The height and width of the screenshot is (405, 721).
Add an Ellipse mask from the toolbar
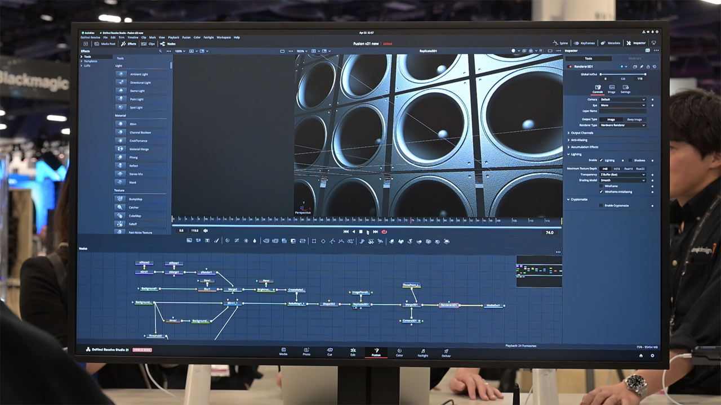[x=323, y=241]
